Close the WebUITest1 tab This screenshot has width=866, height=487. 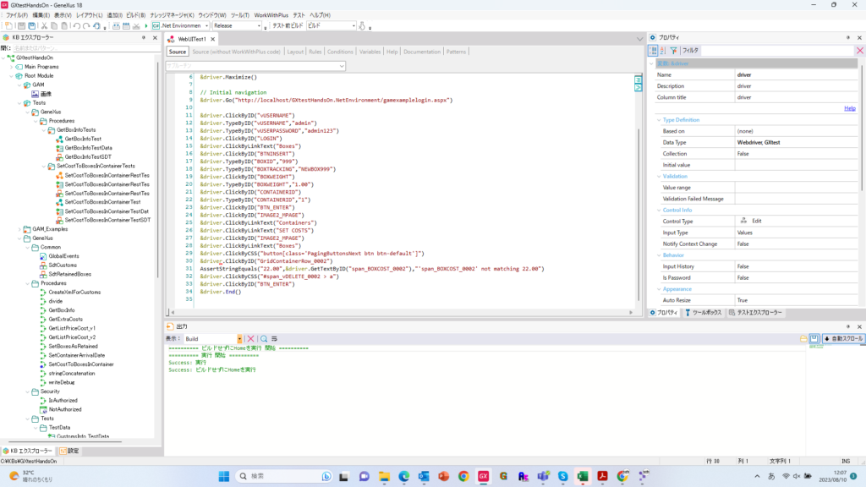point(212,39)
